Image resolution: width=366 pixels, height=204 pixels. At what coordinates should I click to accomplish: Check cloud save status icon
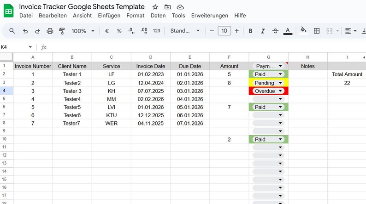(180, 7)
